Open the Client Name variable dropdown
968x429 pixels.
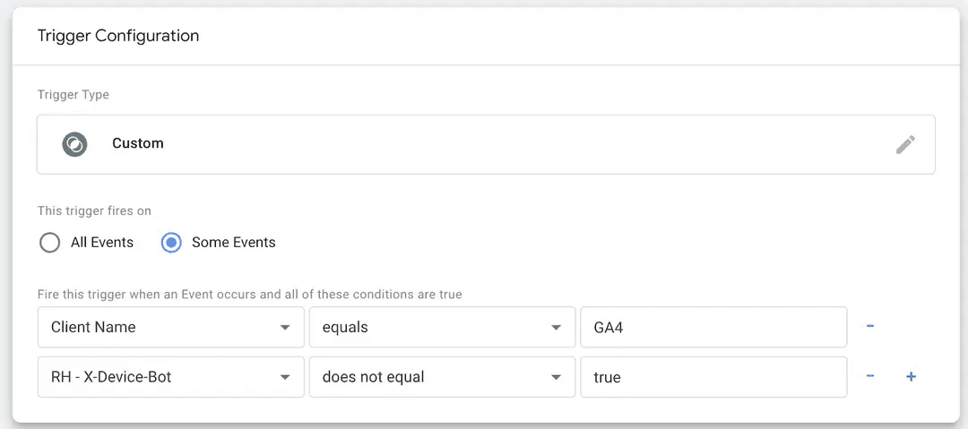tap(171, 327)
